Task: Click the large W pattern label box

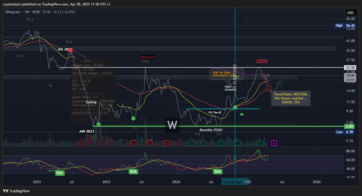Action: coord(172,125)
